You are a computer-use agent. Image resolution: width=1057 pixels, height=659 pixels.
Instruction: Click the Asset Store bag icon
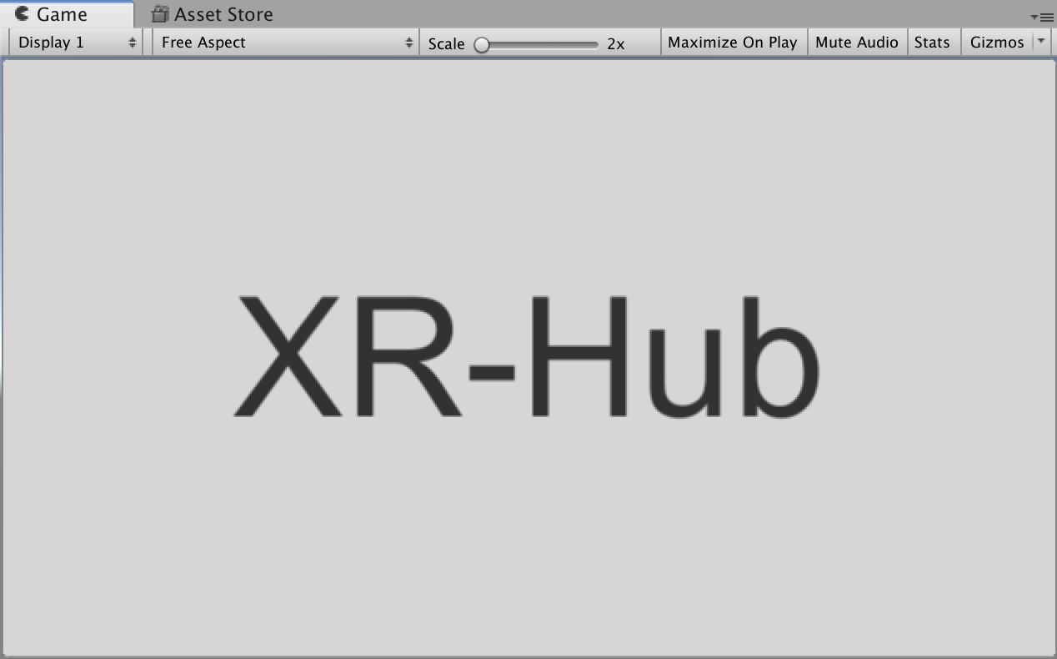point(160,14)
